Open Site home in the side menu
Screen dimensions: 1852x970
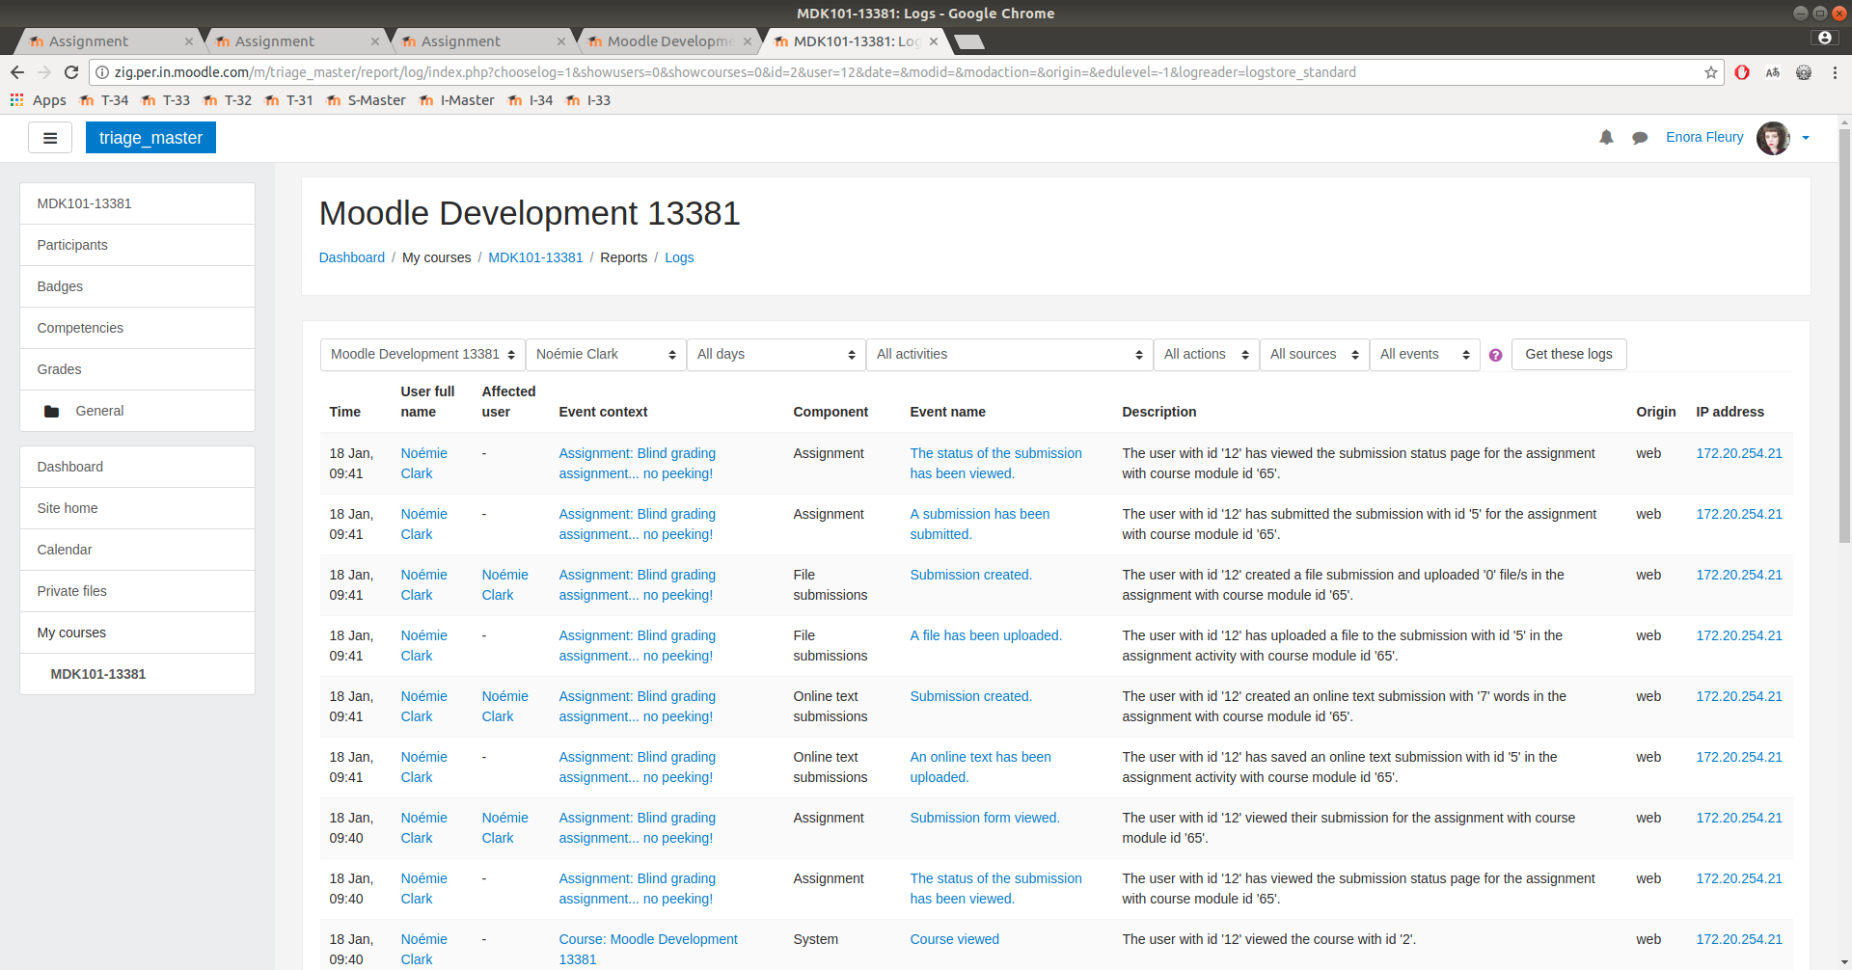pos(137,508)
